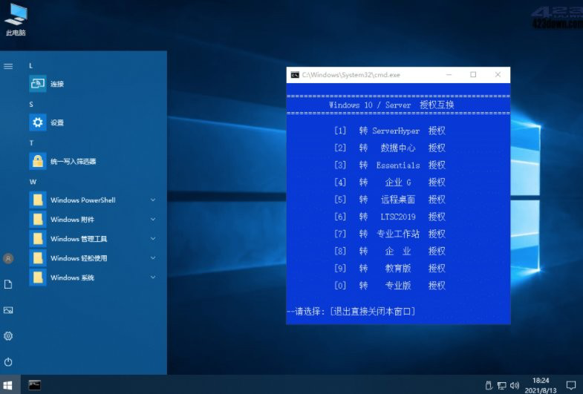The width and height of the screenshot is (583, 394).
Task: Click the network tray icon
Action: click(x=501, y=385)
